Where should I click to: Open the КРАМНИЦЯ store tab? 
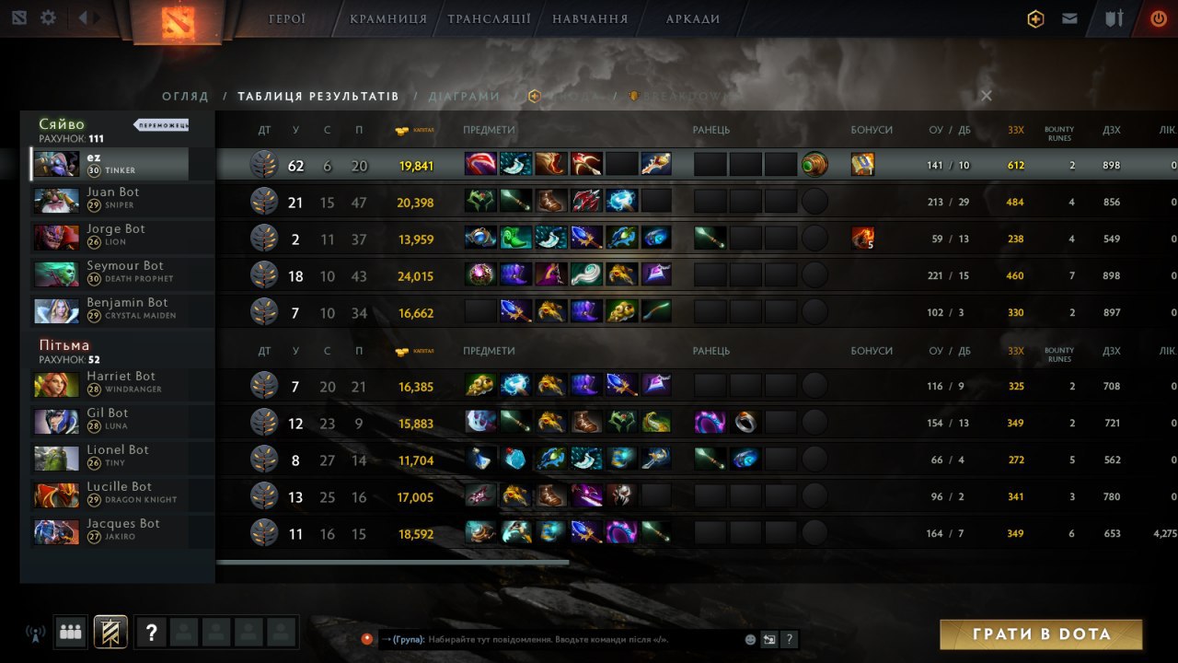[388, 18]
